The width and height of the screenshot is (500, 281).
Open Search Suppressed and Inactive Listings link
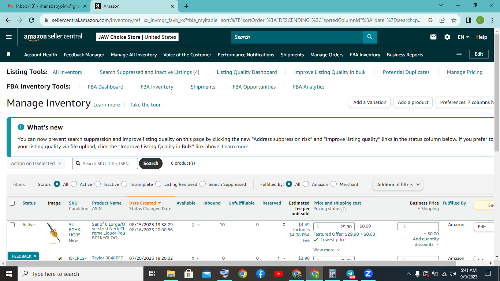[x=149, y=72]
